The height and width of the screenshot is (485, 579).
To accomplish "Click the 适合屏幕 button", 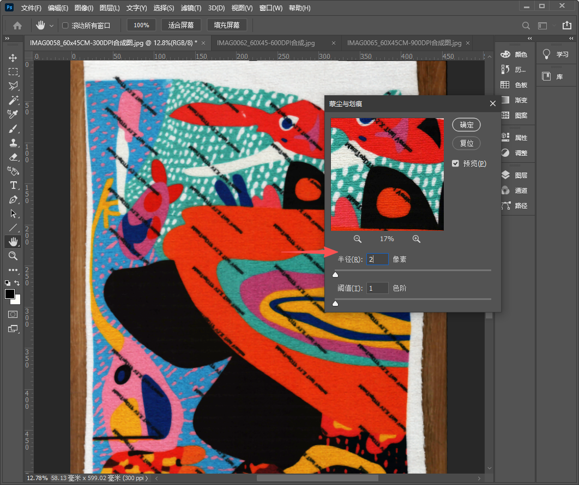I will coord(182,25).
